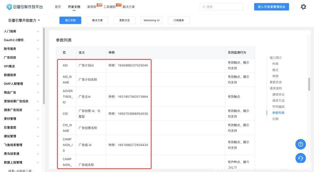
Task: Click the 巨量引擎开放平台 logo icon
Action: pyautogui.click(x=9, y=7)
